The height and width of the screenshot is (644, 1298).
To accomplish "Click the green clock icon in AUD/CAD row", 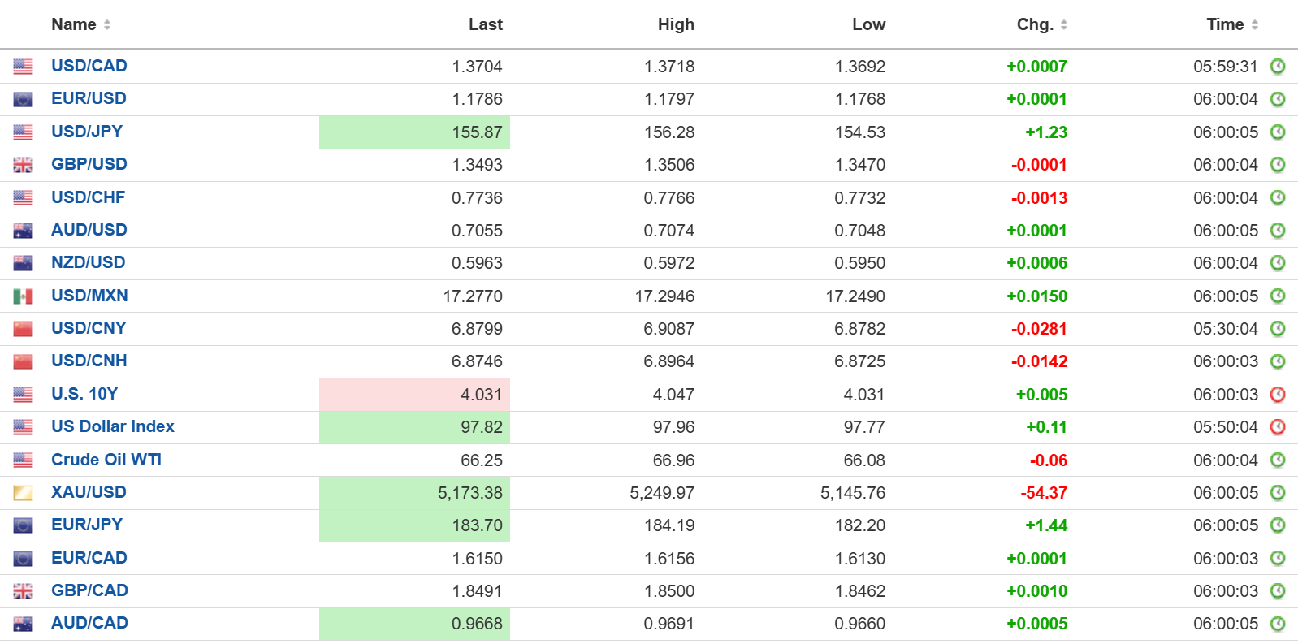I will pyautogui.click(x=1277, y=624).
